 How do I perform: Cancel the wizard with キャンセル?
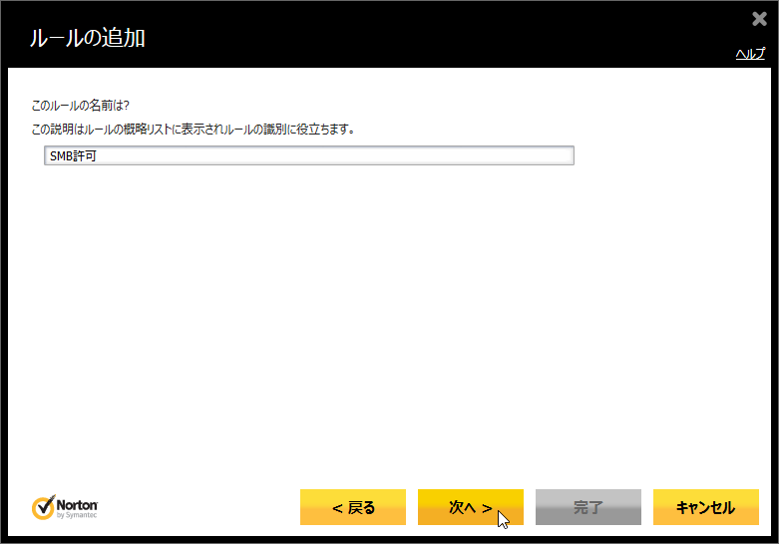coord(705,507)
